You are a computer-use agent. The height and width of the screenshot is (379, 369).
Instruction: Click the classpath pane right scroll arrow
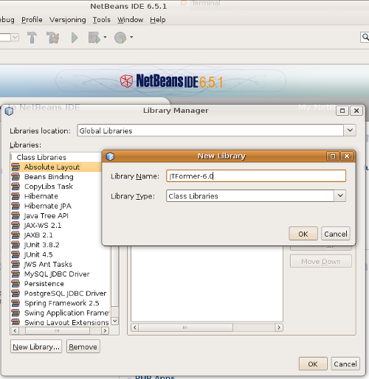(279, 327)
